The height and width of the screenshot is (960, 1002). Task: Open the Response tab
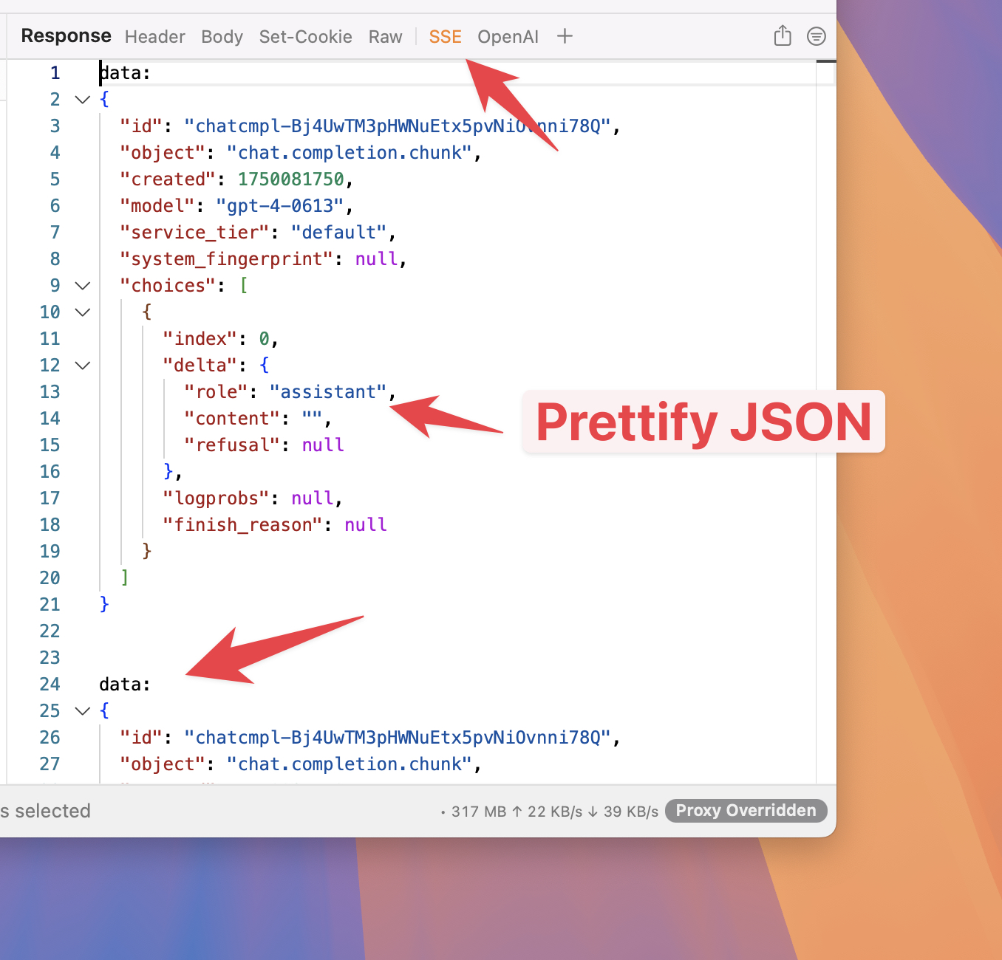pos(66,36)
